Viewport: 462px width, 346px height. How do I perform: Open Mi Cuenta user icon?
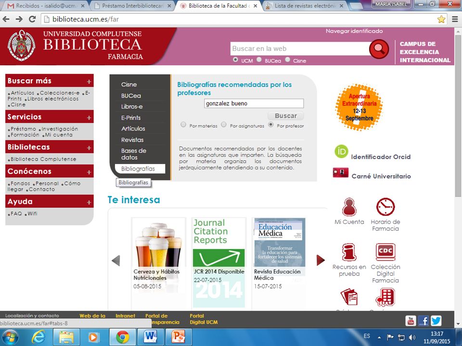point(349,207)
